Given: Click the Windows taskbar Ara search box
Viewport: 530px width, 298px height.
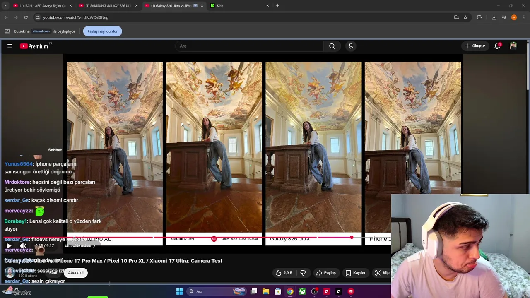Looking at the screenshot, I should pyautogui.click(x=216, y=291).
